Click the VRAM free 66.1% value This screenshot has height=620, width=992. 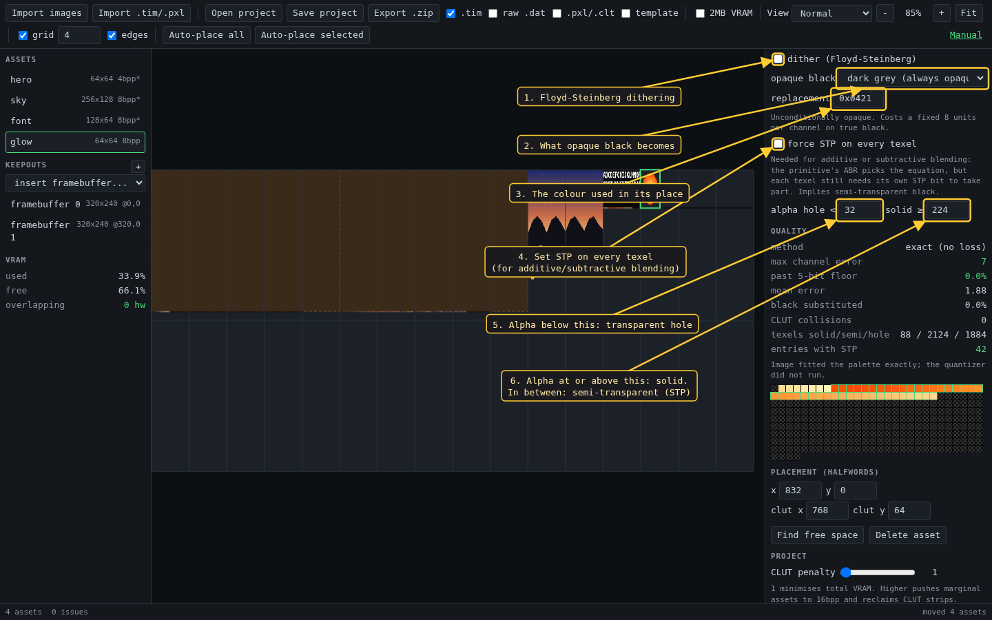coord(132,291)
